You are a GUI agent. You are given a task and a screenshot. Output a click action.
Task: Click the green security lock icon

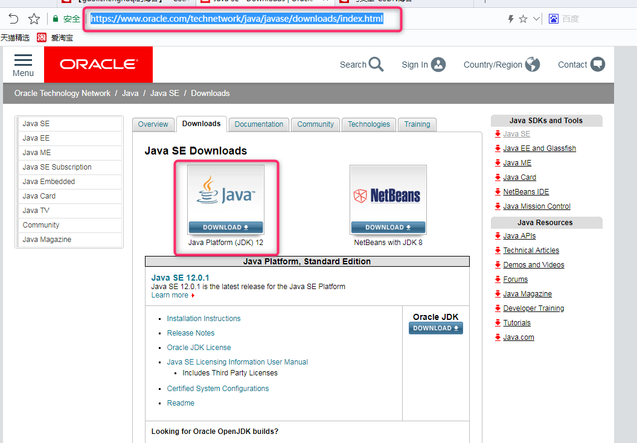click(x=56, y=19)
